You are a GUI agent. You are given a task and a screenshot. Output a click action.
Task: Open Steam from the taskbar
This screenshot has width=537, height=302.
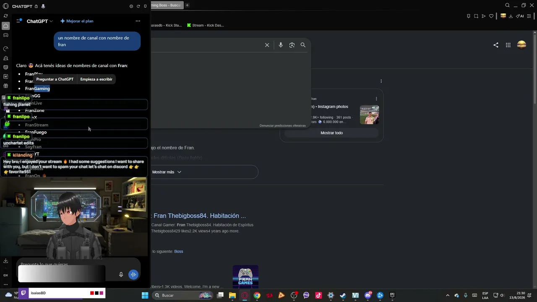(x=343, y=295)
